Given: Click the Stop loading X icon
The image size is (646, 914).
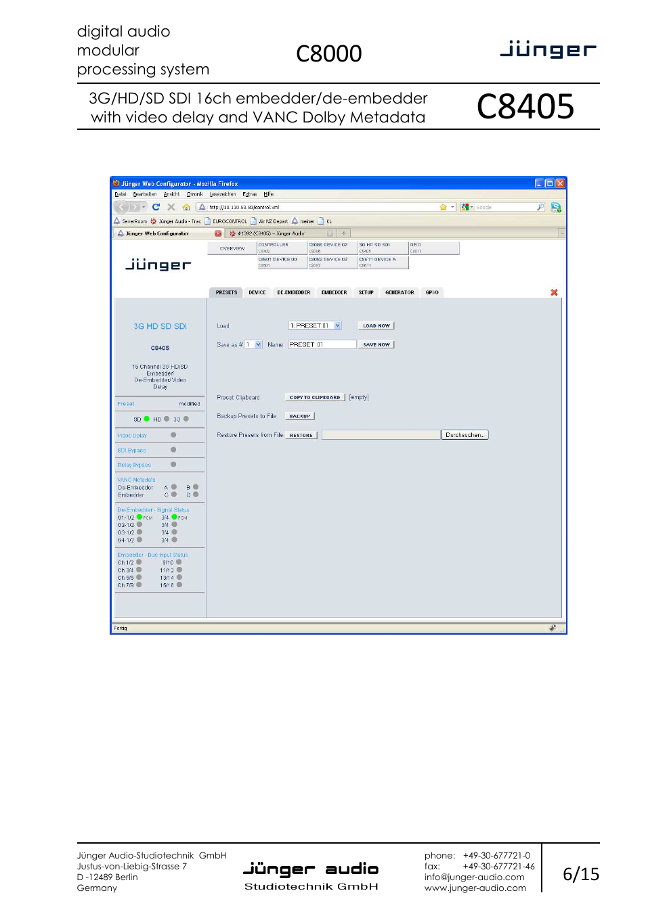Looking at the screenshot, I should pyautogui.click(x=171, y=207).
